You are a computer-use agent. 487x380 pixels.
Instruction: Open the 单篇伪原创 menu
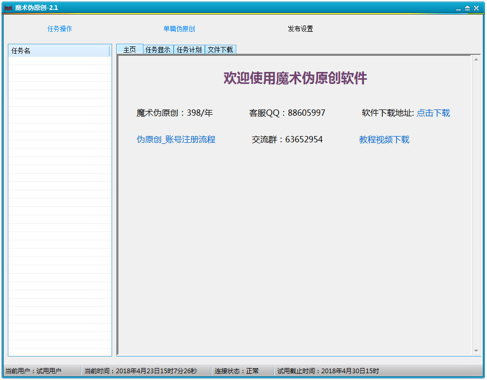point(179,29)
